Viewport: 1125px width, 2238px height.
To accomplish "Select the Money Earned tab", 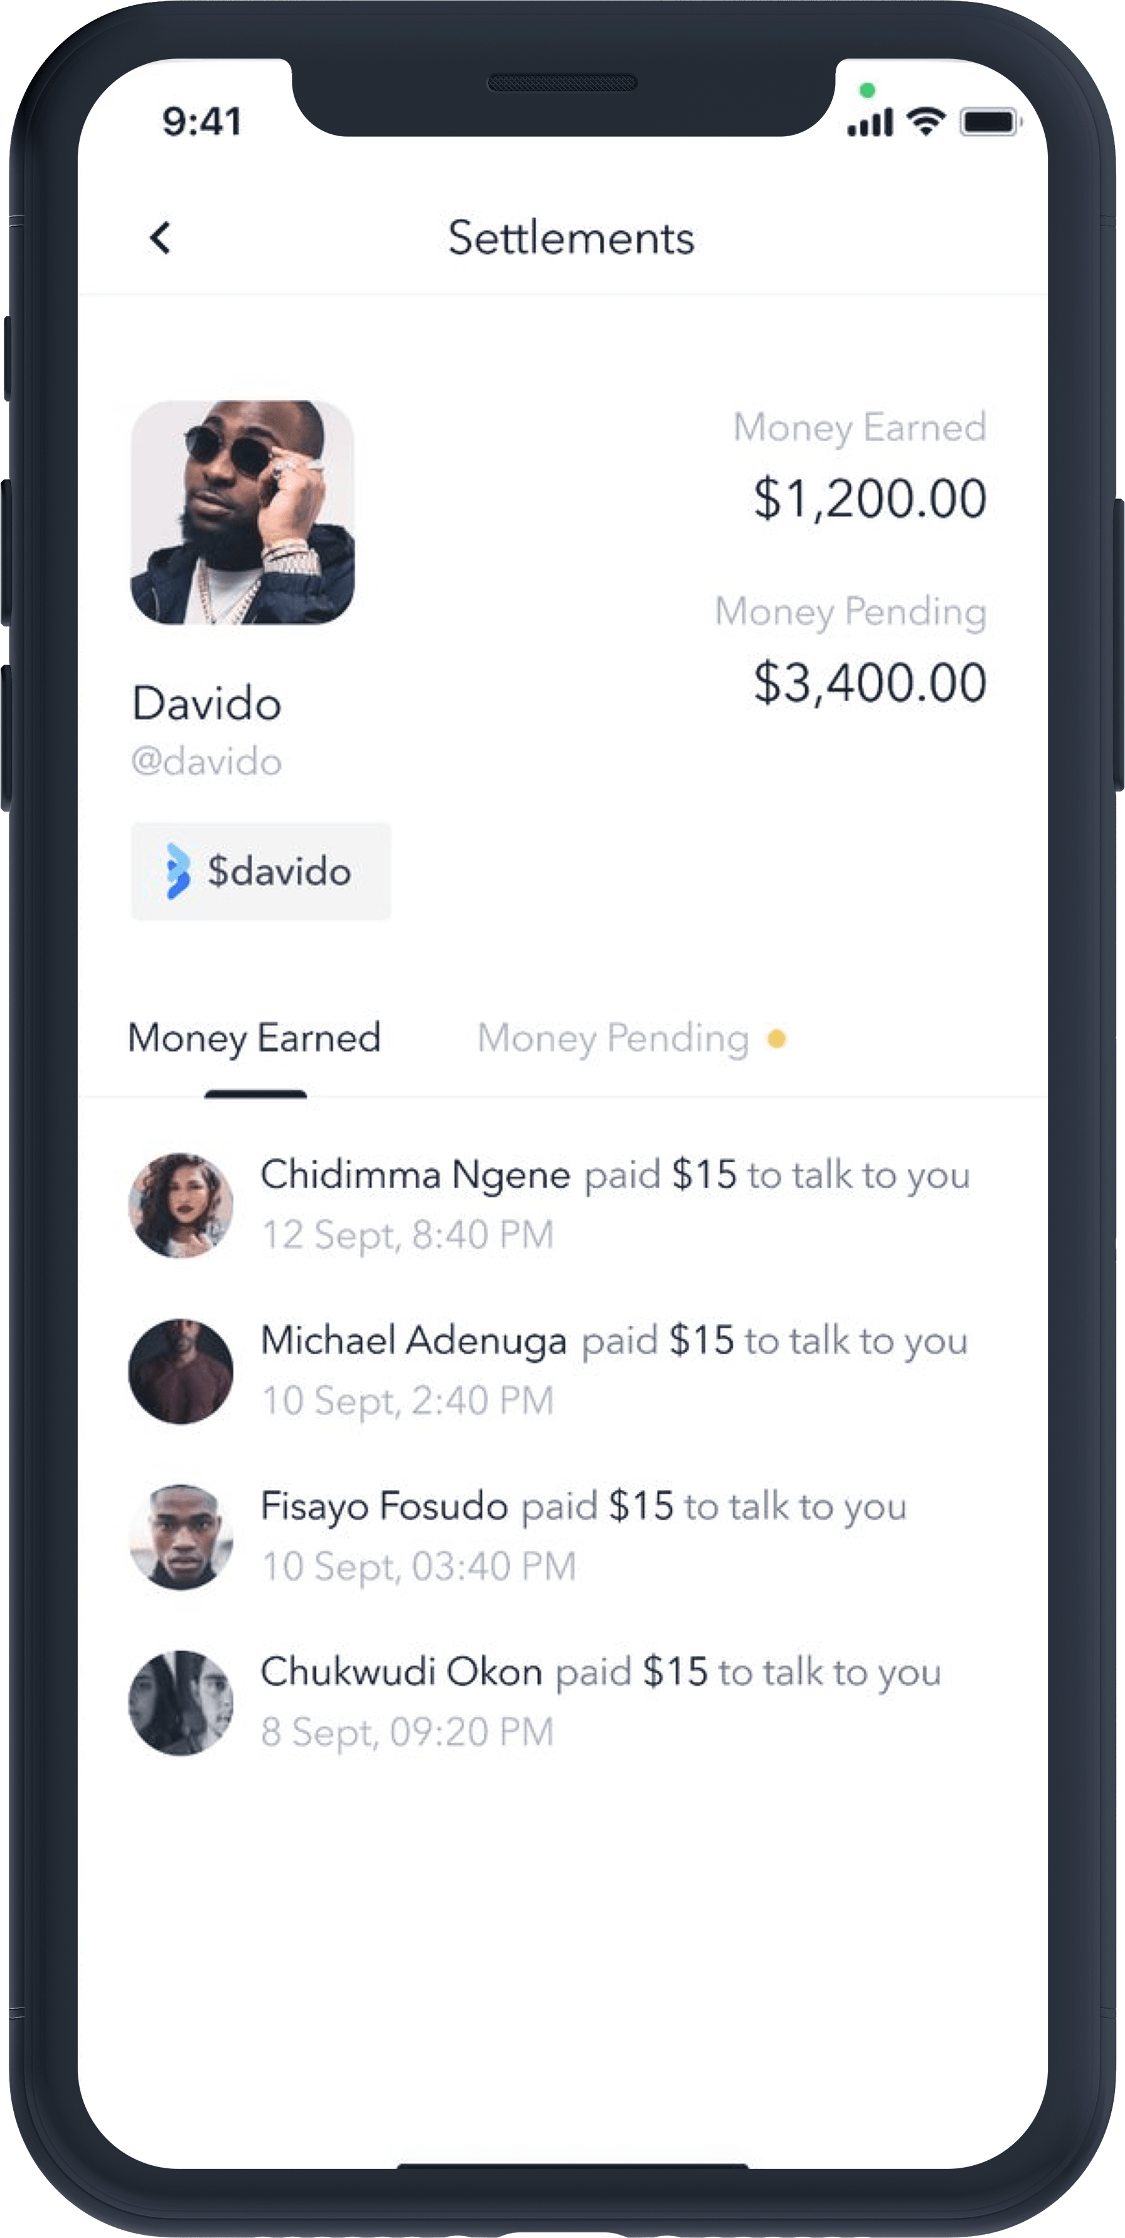I will (x=255, y=1038).
